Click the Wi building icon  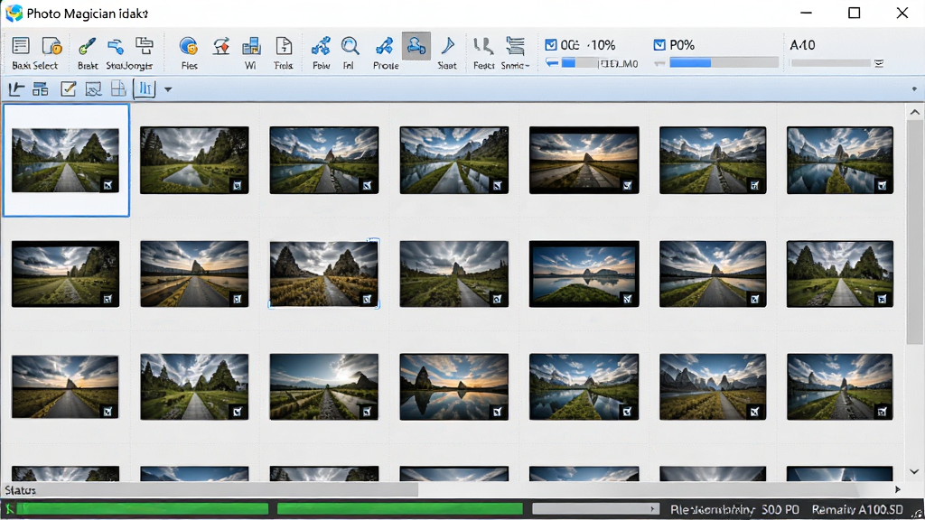[x=251, y=46]
